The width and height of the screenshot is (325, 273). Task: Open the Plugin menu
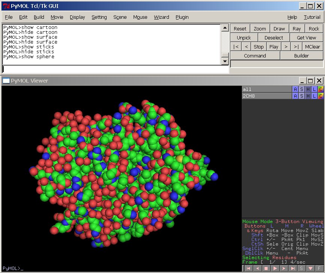pos(182,17)
